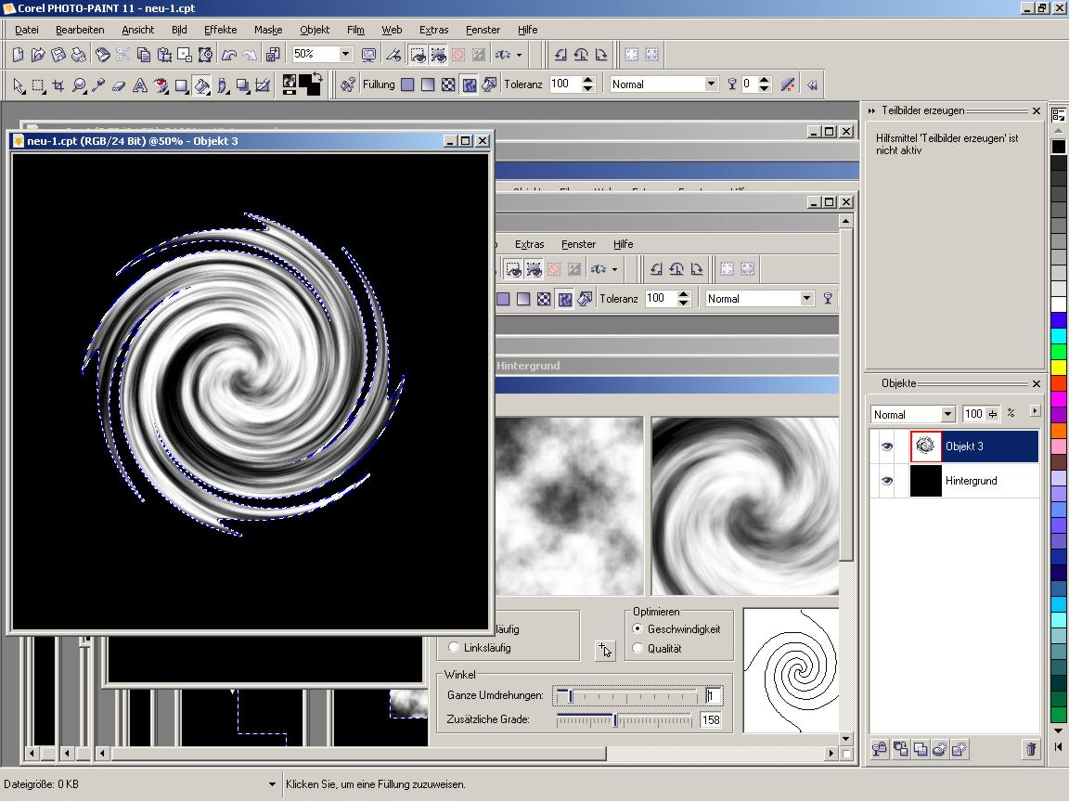Select the Crop tool in toolbox
The image size is (1069, 802).
[x=58, y=85]
